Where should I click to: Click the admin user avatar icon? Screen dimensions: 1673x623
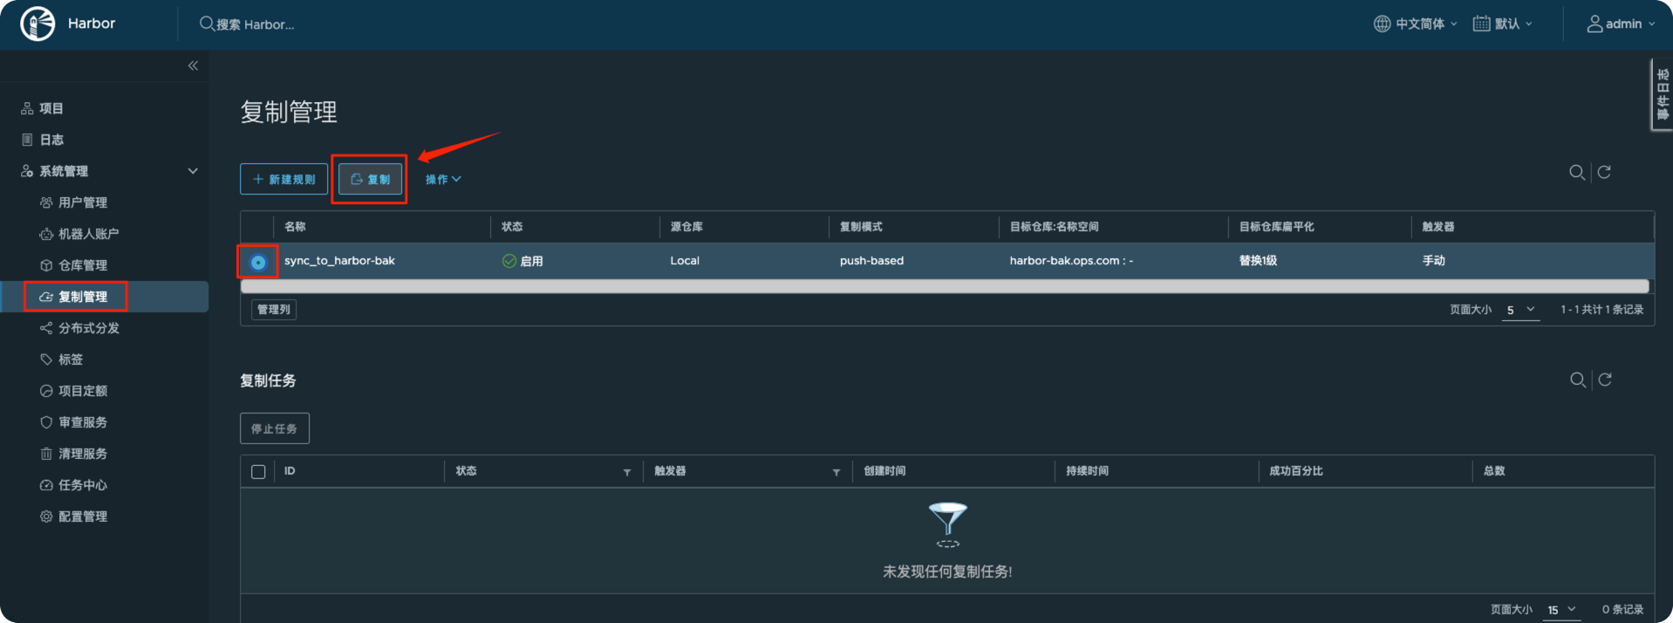point(1594,24)
